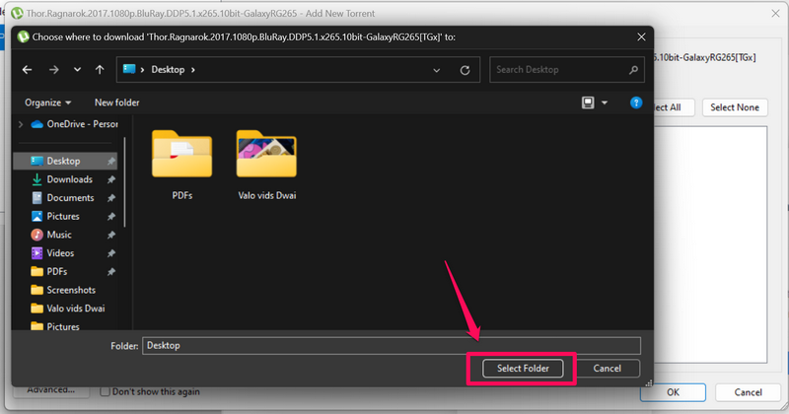This screenshot has height=414, width=789.
Task: Click the Videos icon in sidebar
Action: (x=36, y=253)
